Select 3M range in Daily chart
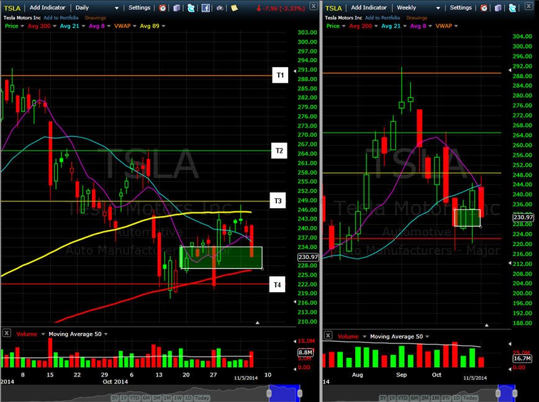Screen dimensions: 539x402 coord(156,398)
